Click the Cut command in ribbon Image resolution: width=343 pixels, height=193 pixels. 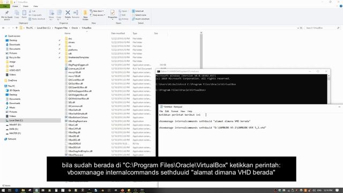pyautogui.click(x=32, y=11)
